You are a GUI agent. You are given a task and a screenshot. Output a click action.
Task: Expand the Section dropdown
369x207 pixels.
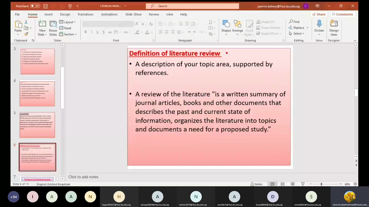[68, 34]
